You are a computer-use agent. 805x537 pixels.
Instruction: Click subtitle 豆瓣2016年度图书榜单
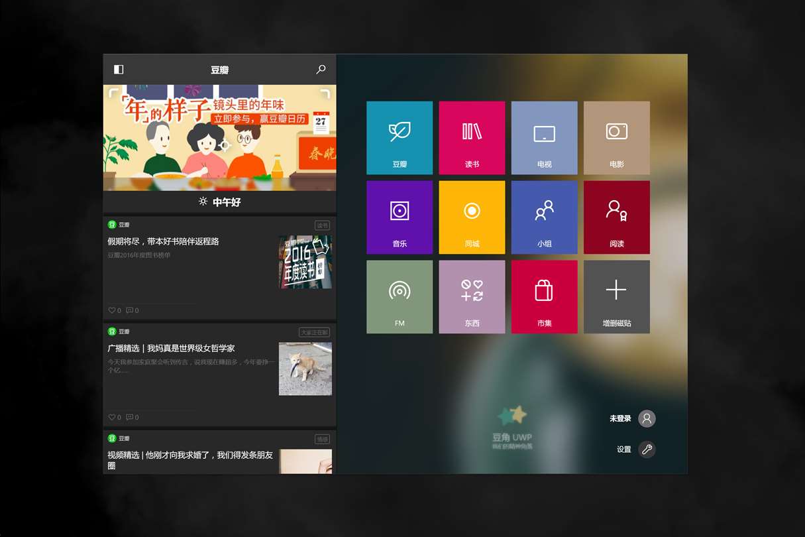(x=139, y=255)
